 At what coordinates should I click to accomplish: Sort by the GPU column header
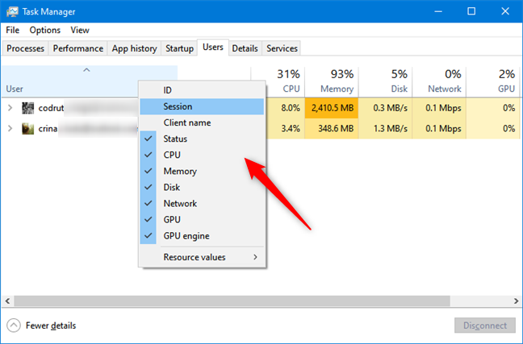493,81
